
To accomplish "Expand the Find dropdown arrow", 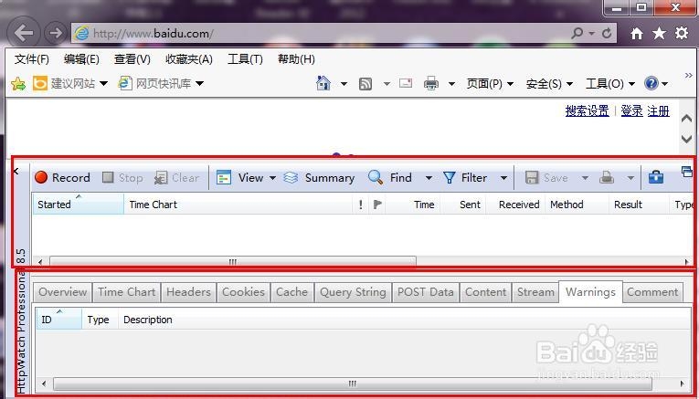I will point(429,178).
